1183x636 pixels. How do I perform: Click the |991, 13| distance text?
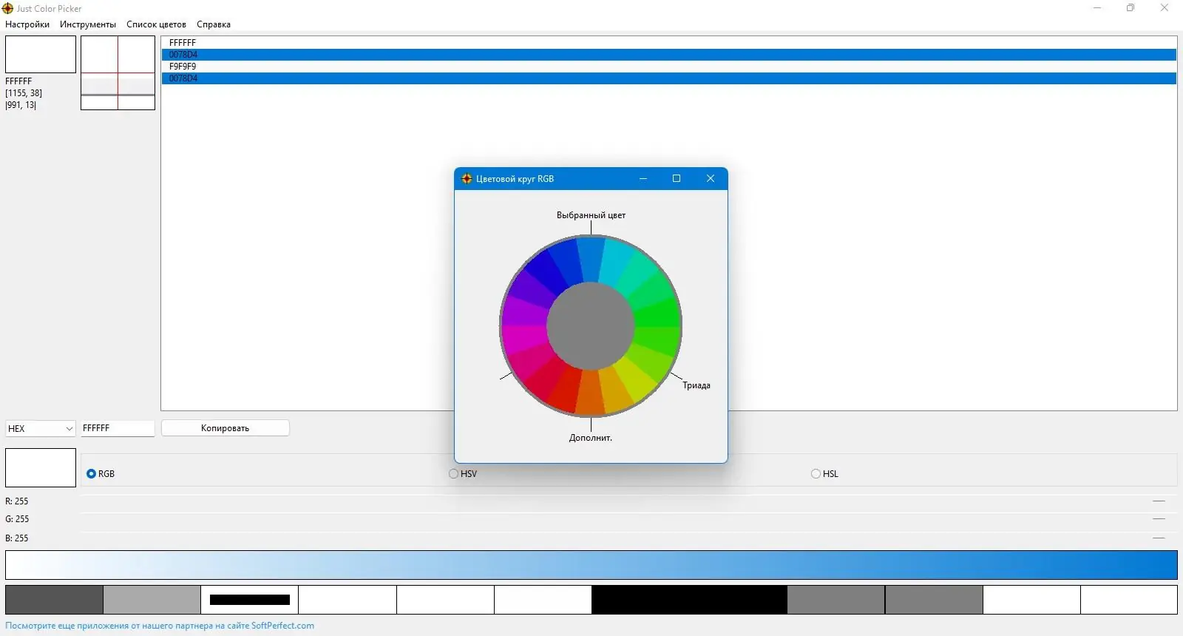click(21, 105)
